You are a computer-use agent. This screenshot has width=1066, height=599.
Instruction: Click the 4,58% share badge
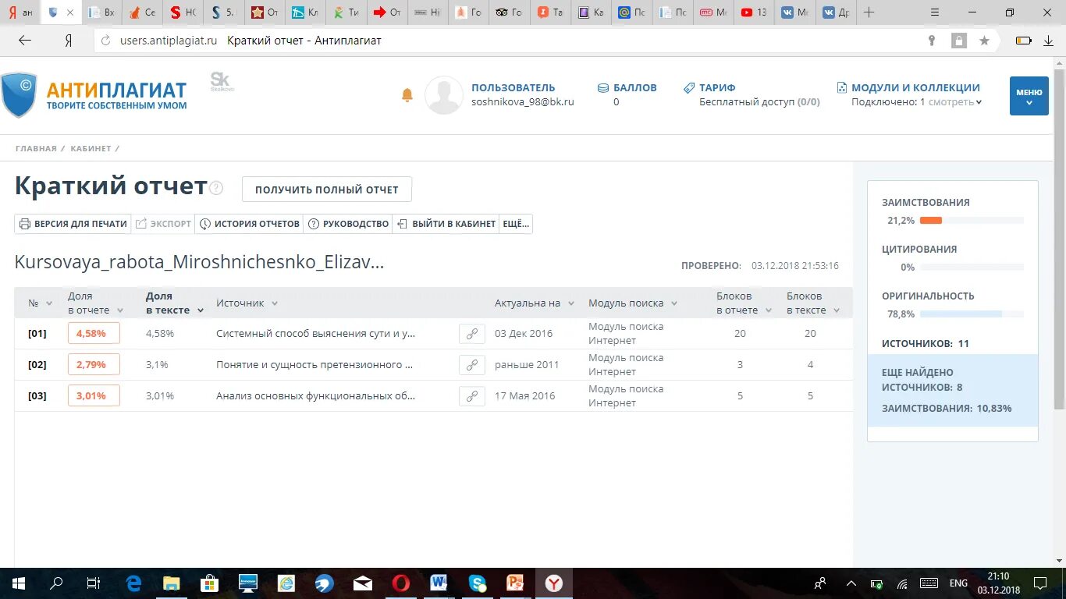pos(94,333)
